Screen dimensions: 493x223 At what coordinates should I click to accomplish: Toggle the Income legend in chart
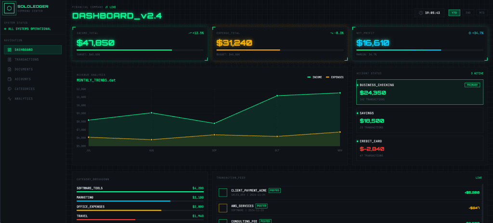coord(315,77)
